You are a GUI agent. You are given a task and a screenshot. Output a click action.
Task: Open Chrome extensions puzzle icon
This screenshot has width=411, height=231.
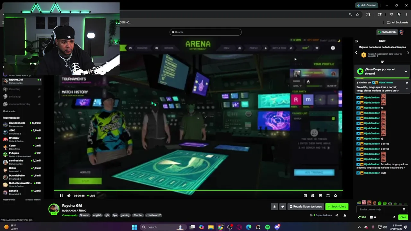coord(368,14)
